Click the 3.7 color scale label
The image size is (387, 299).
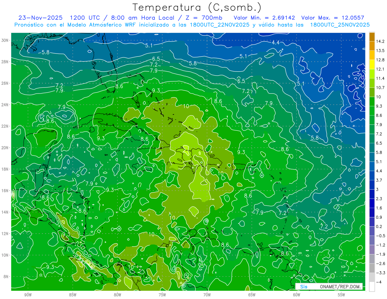379,180
